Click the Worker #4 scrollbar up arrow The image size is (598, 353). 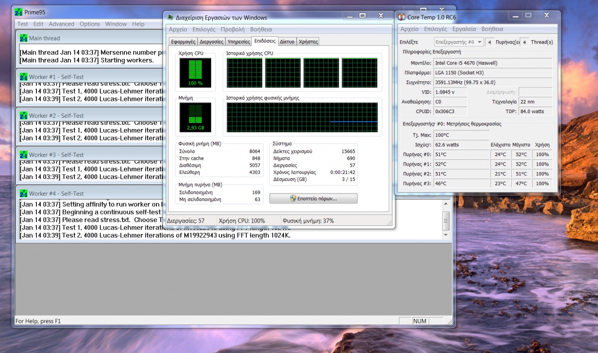point(446,204)
